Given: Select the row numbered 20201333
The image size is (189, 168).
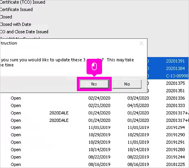Looking at the screenshot, I should (94, 105).
